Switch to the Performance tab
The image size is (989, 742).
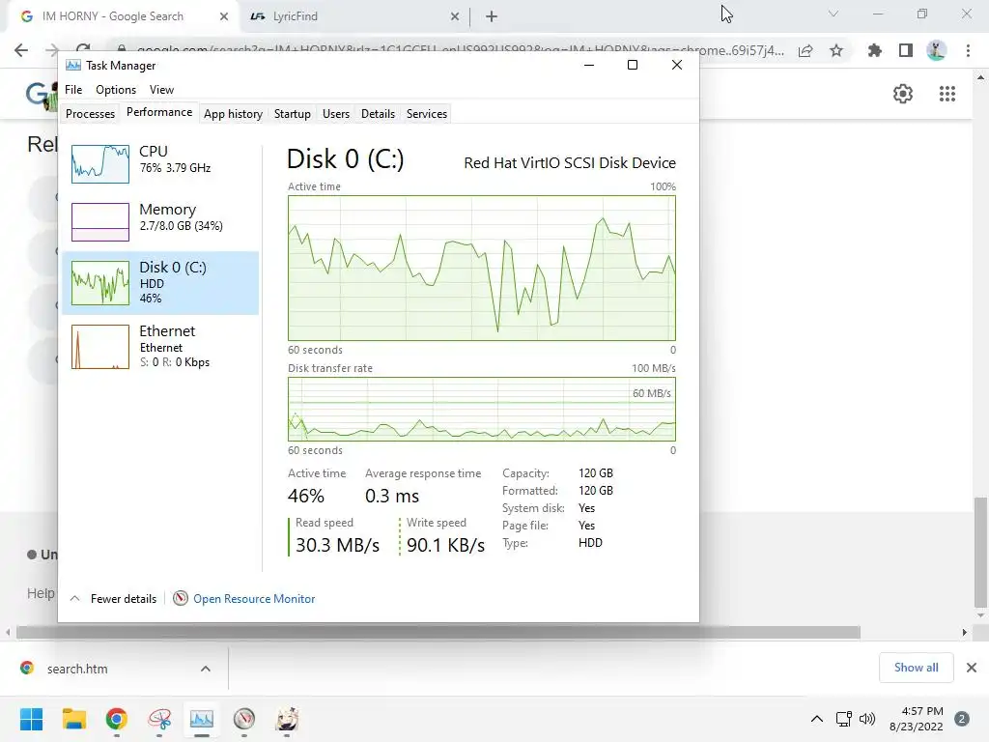point(159,112)
